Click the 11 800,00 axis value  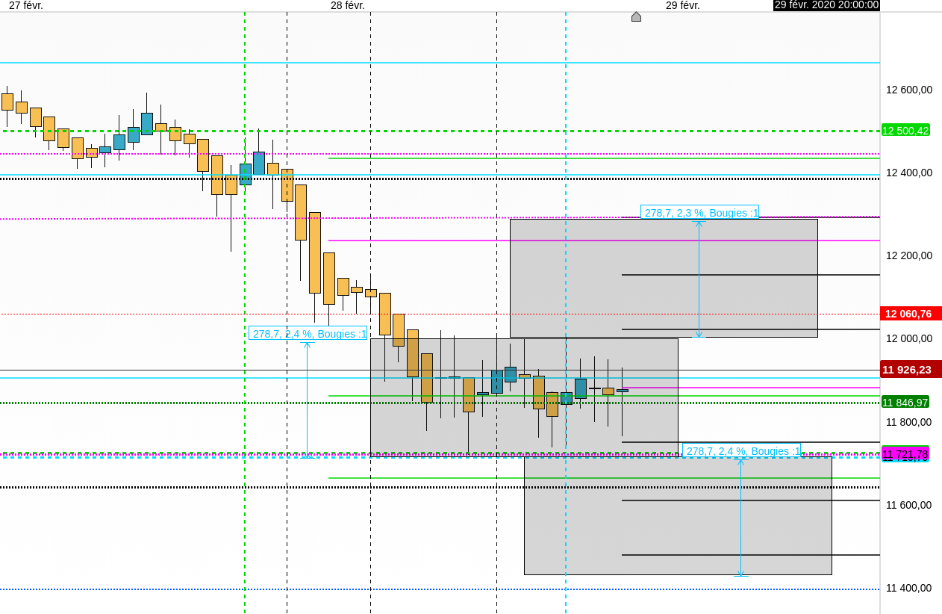908,422
